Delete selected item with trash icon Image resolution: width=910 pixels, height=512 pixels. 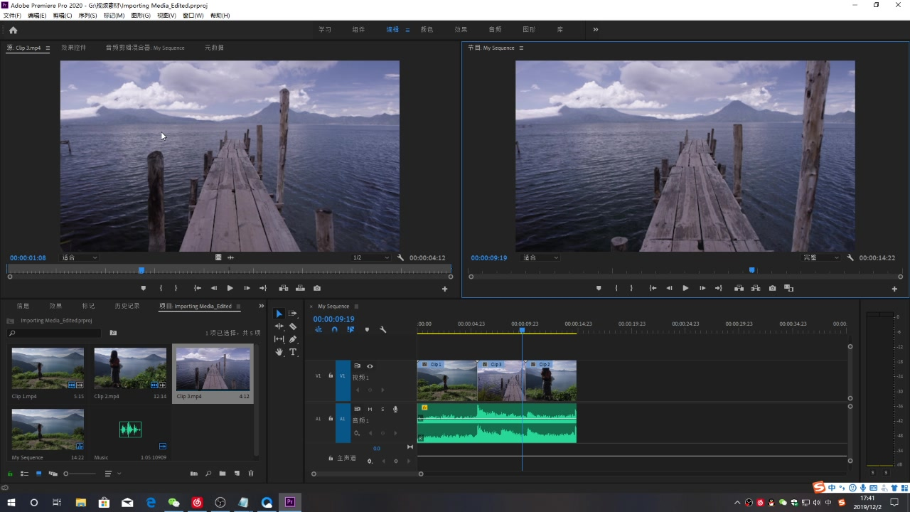(250, 474)
